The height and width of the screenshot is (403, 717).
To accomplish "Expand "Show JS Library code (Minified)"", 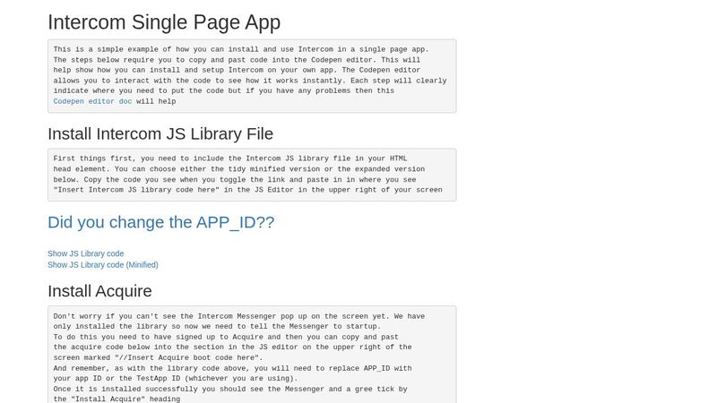I will (x=103, y=265).
